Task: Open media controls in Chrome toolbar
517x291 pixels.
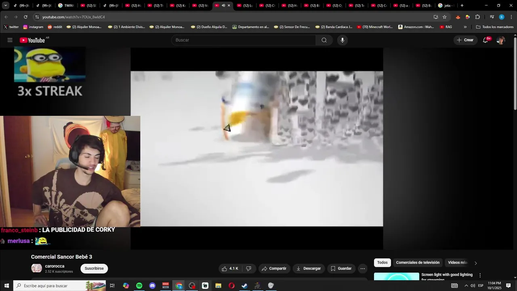Action: (492, 17)
